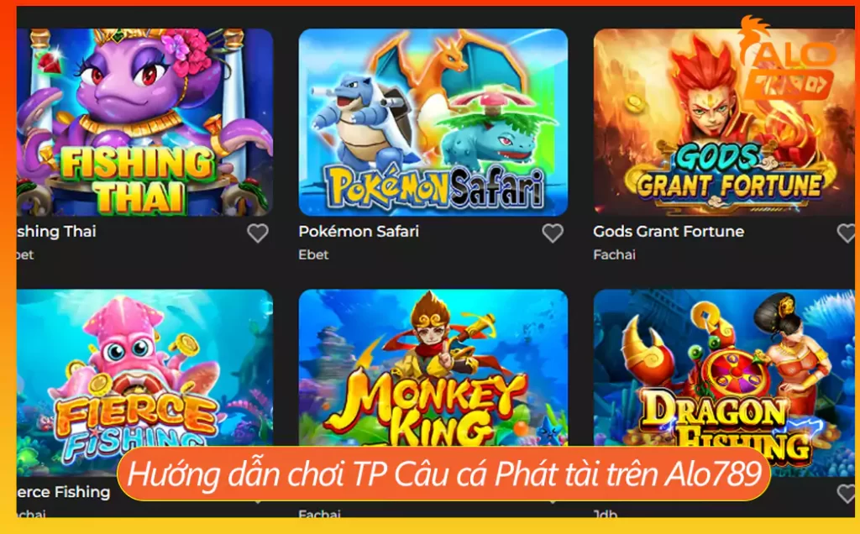Select the Pokémon Safari title text
The height and width of the screenshot is (534, 860).
pyautogui.click(x=359, y=232)
